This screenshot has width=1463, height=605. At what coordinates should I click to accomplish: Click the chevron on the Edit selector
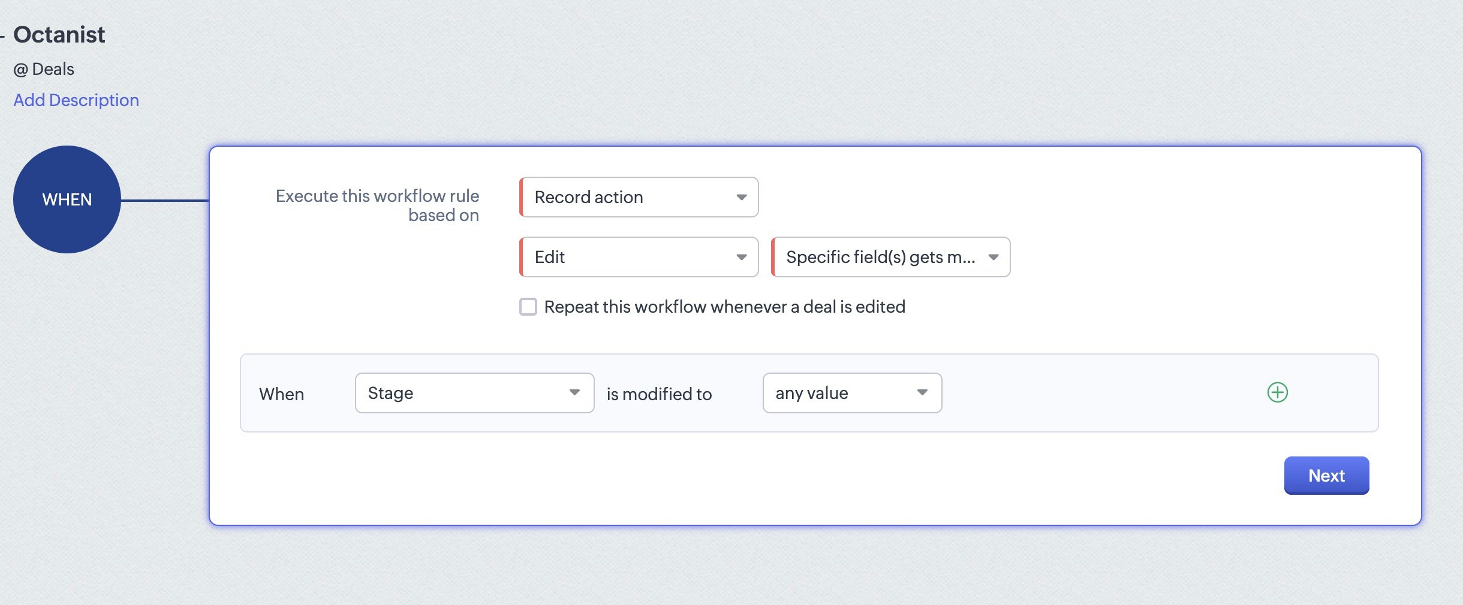point(742,256)
